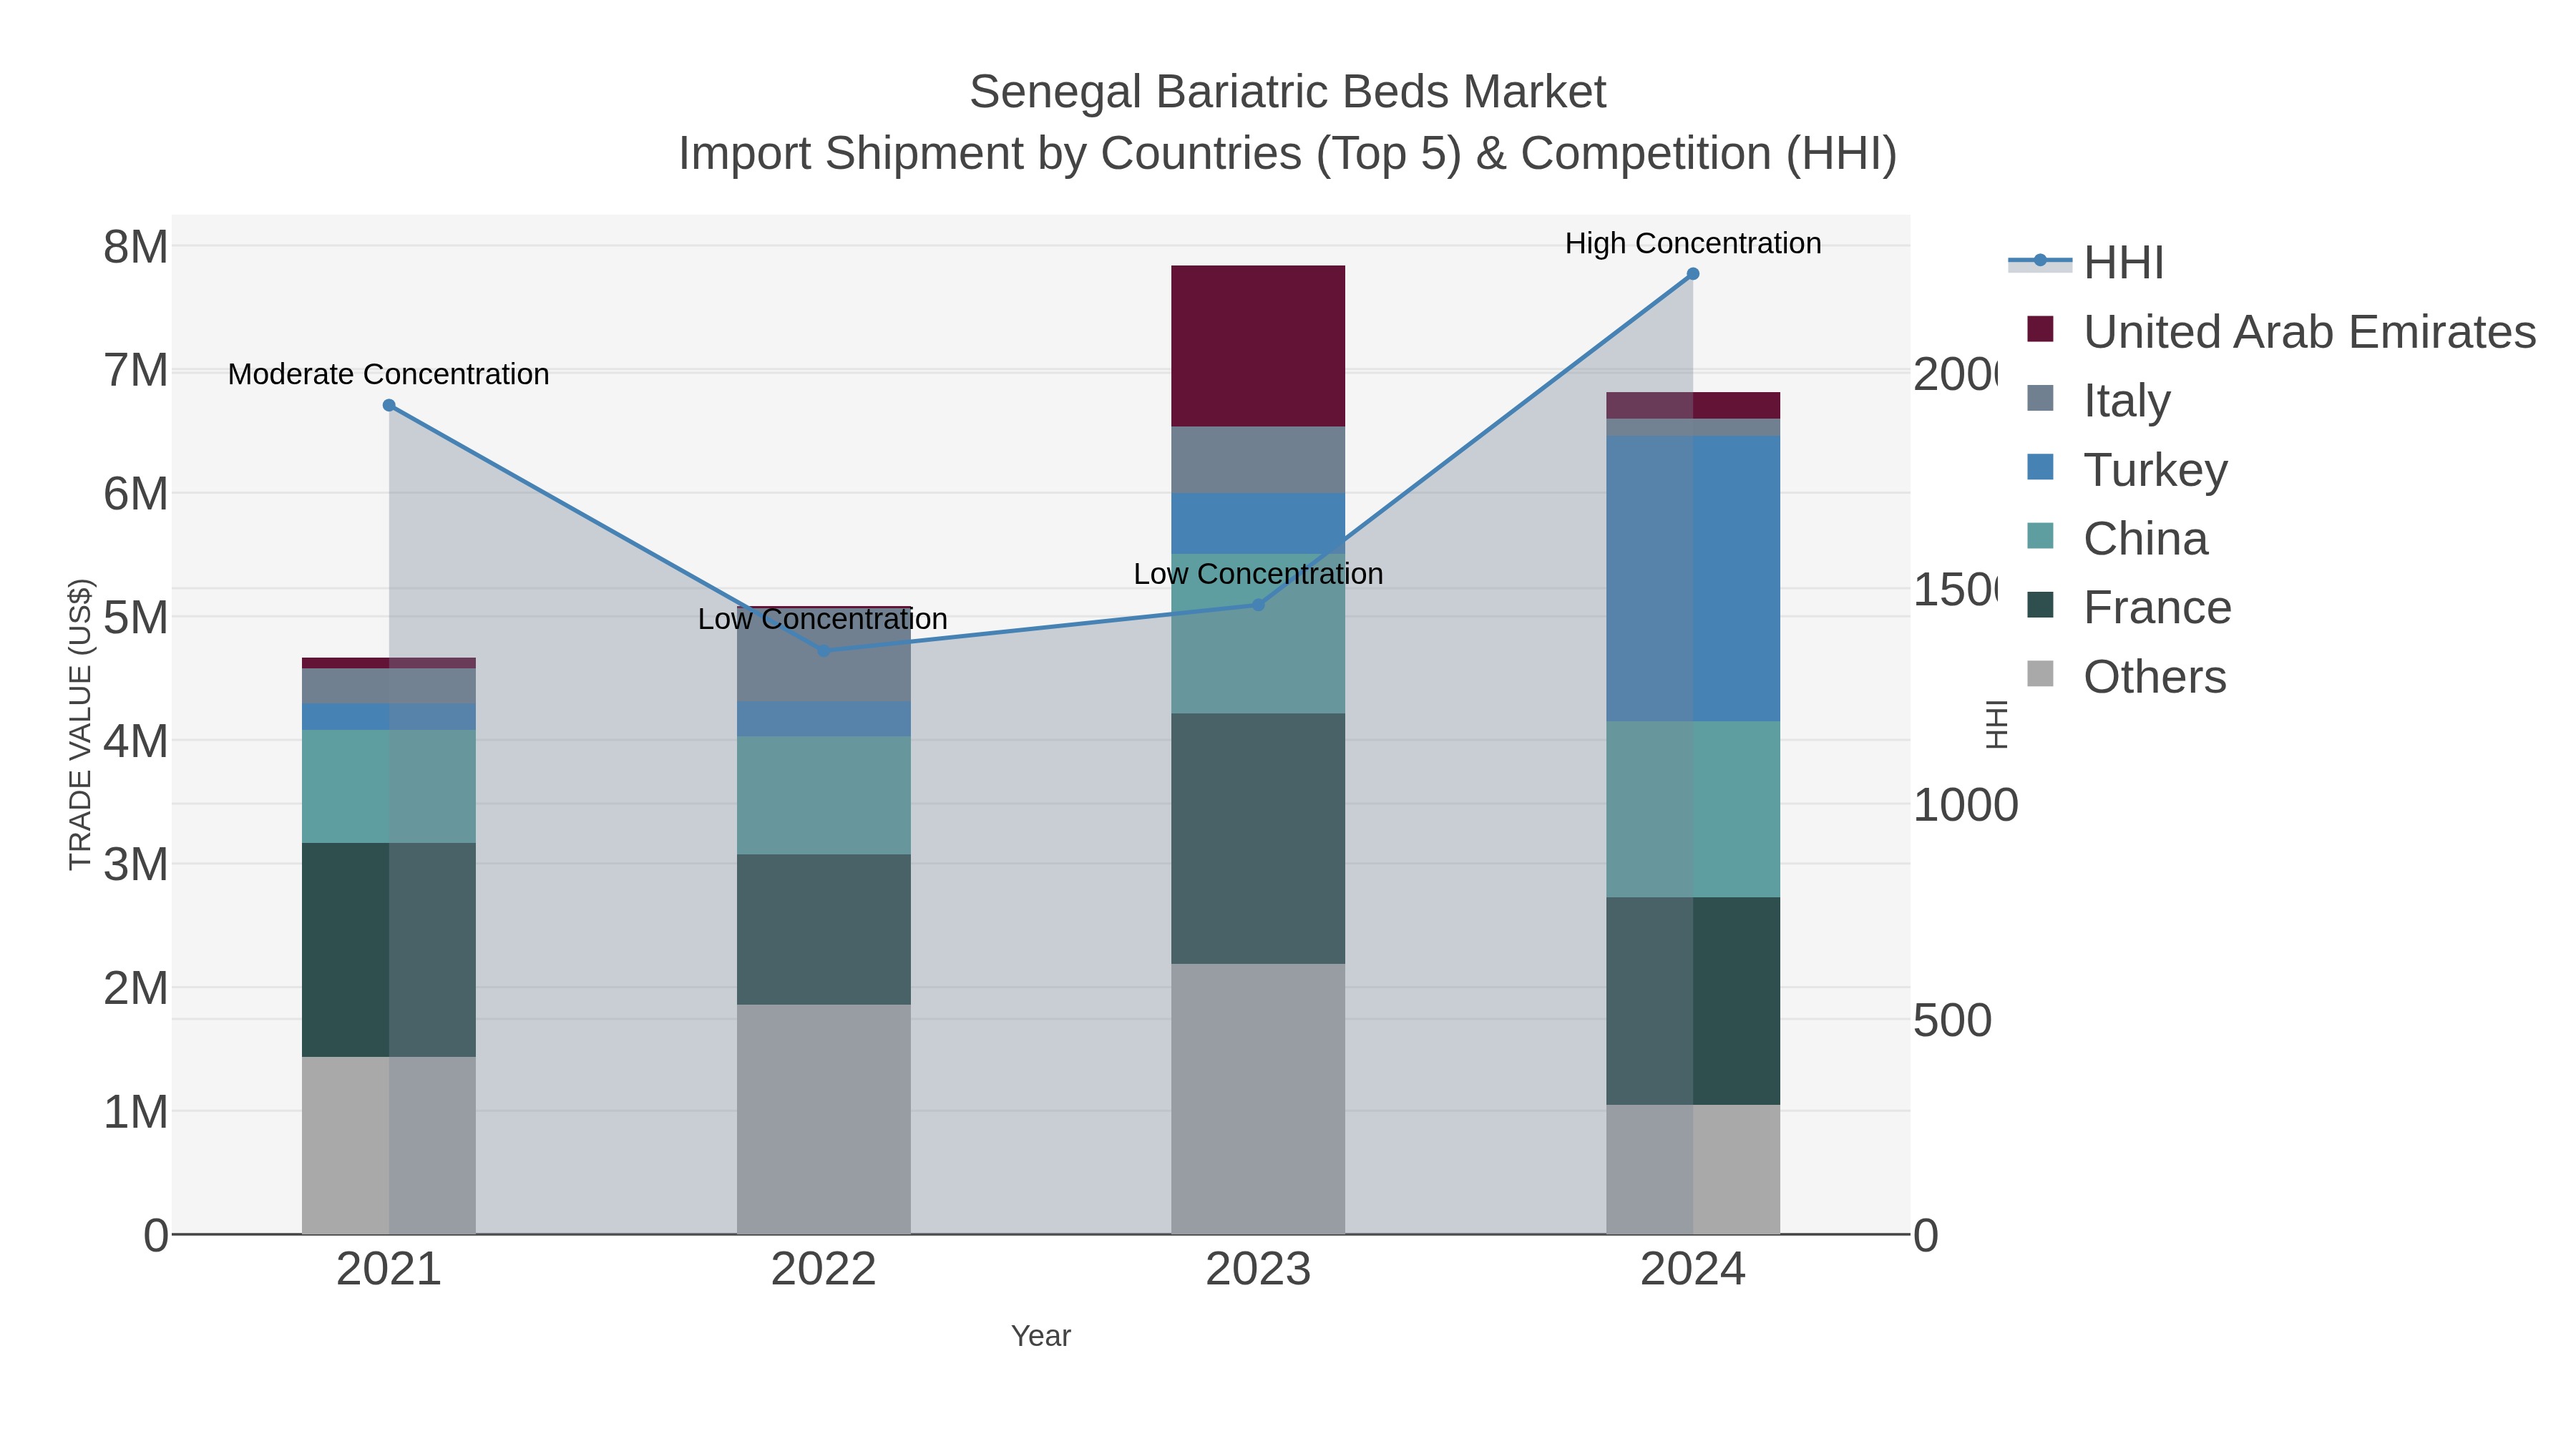
Task: Click the 2023 France bar segment
Action: click(1258, 839)
